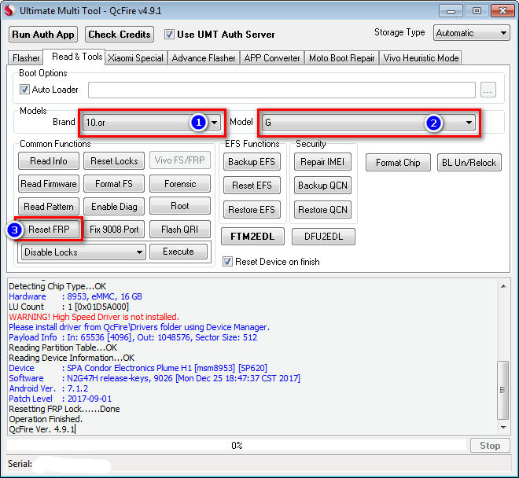The image size is (519, 478).
Task: Expand the Disable Locks dropdown
Action: click(83, 252)
